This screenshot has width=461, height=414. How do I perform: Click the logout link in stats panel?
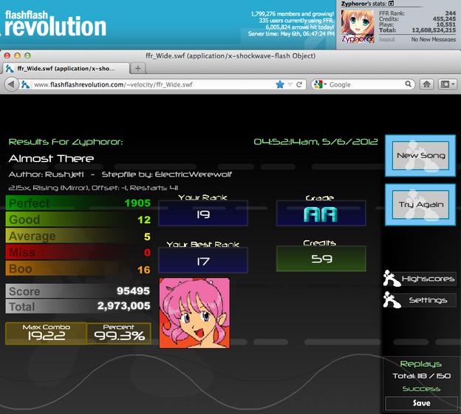pyautogui.click(x=387, y=39)
